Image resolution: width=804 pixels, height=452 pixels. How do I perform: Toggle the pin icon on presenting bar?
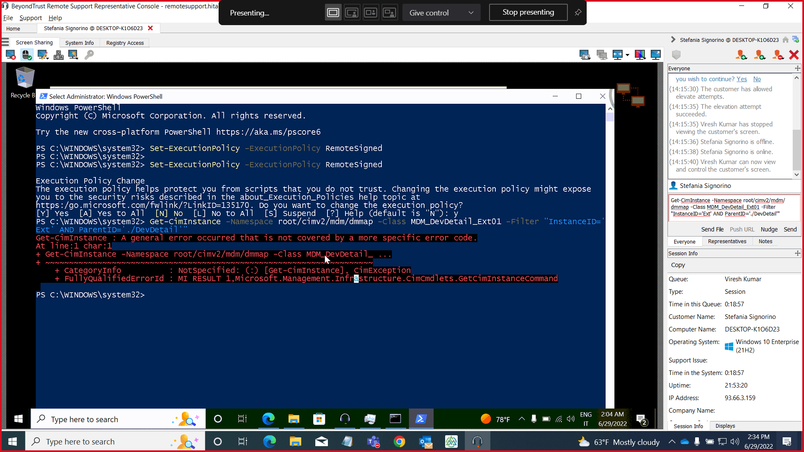coord(578,13)
